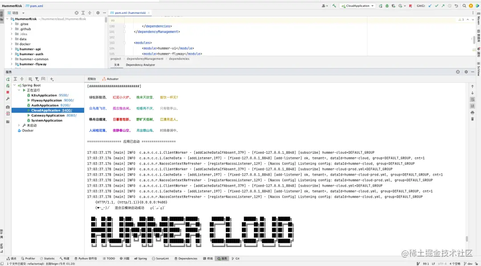Click the Rerun icon in main toolbar

coord(381,6)
